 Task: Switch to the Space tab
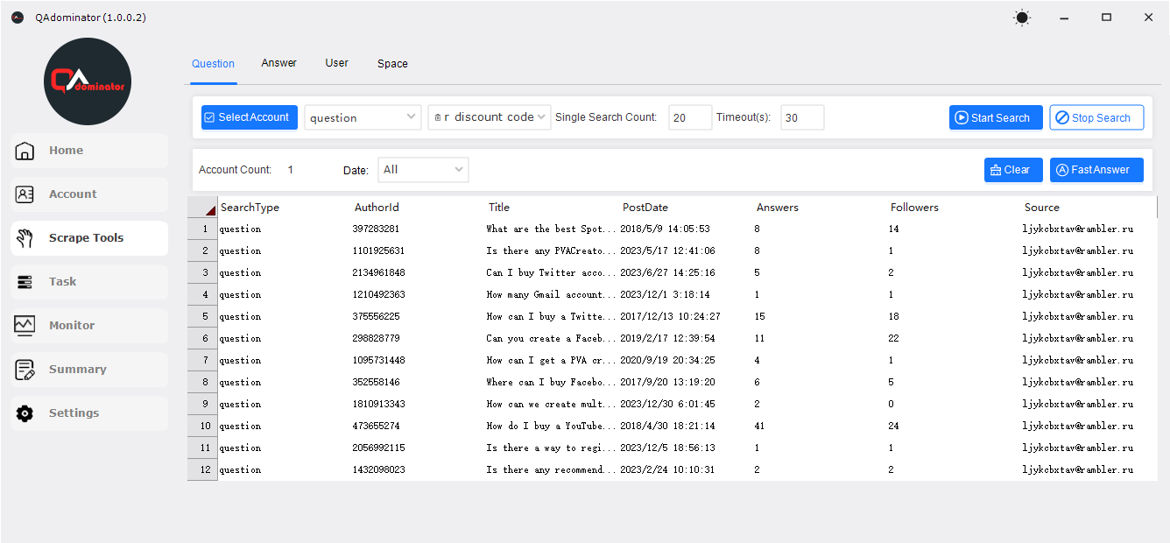point(392,64)
